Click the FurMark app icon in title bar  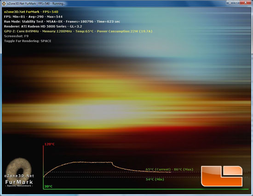(x=4, y=4)
